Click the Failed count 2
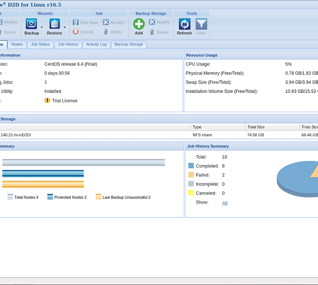Viewport: 318px width, 285px height. (x=223, y=175)
